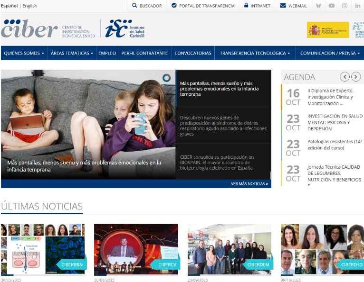The height and width of the screenshot is (282, 364).
Task: Click the Instituto de Salud Carlos III logo
Action: [125, 29]
